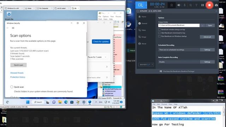Viewport: 226px width, 127px height.
Task: Toggle the Bandicam webcam overlay icon
Action: [x=172, y=5]
